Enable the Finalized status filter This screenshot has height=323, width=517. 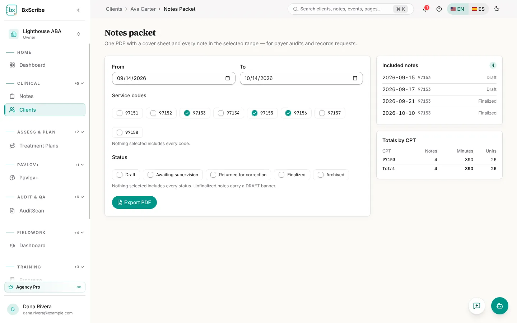pyautogui.click(x=292, y=175)
